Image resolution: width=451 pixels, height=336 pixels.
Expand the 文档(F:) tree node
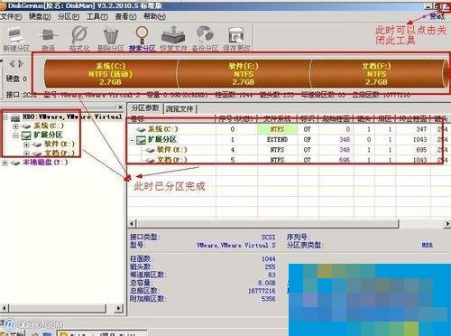click(26, 154)
